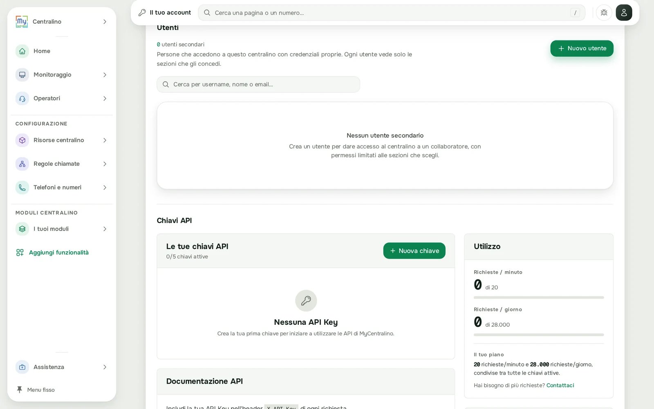Click the Monitoraggio monitor icon
Screen dimensions: 654x409
(22, 75)
